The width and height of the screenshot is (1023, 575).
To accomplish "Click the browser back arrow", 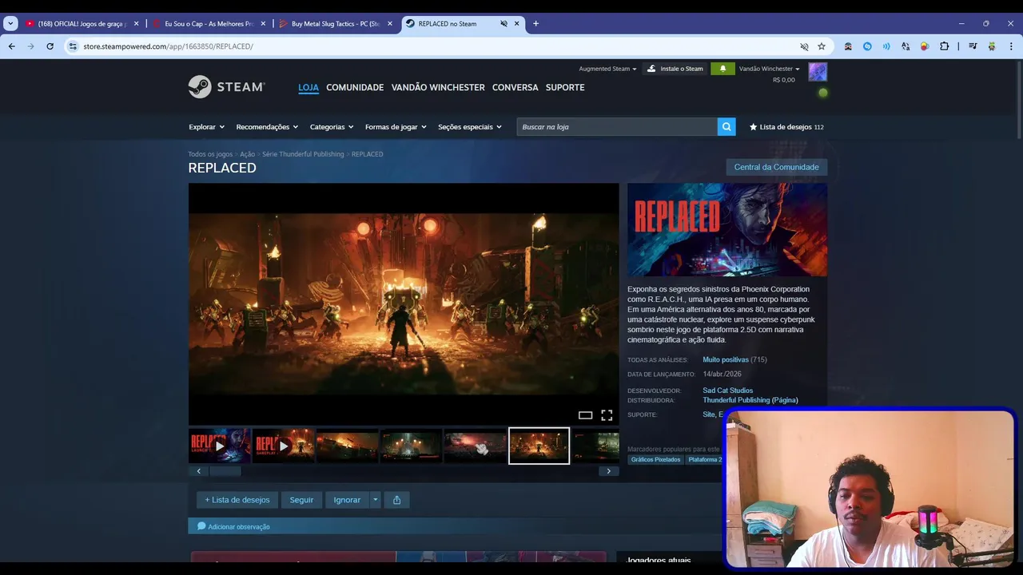I will (12, 46).
